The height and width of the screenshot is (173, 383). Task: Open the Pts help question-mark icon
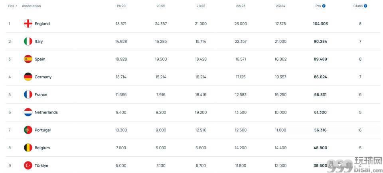[x=324, y=6]
